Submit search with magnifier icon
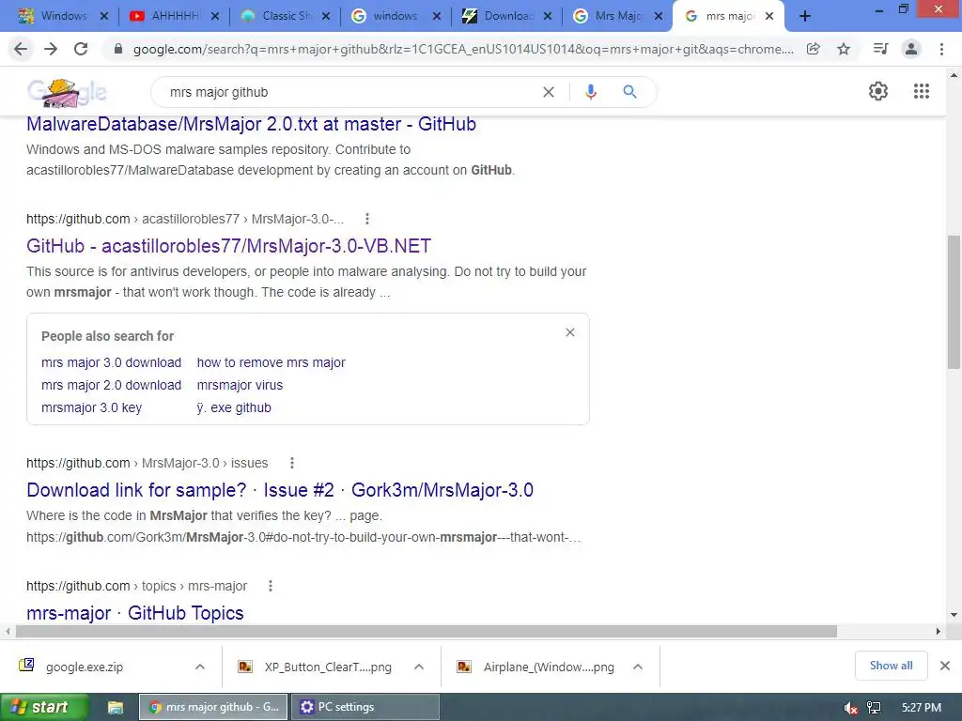962x721 pixels. (x=629, y=92)
